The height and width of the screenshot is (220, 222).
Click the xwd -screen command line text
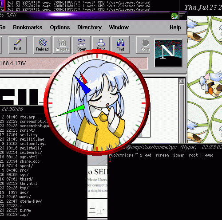179,155
